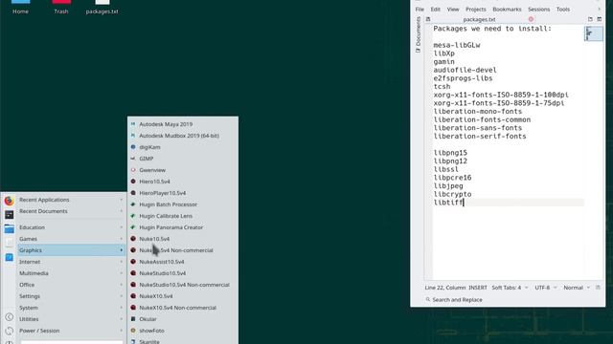
Task: Launch digiKam photo manager
Action: pos(183,147)
